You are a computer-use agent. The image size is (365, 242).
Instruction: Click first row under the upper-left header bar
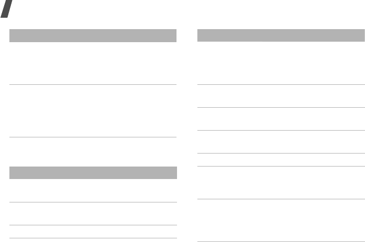coord(93,63)
